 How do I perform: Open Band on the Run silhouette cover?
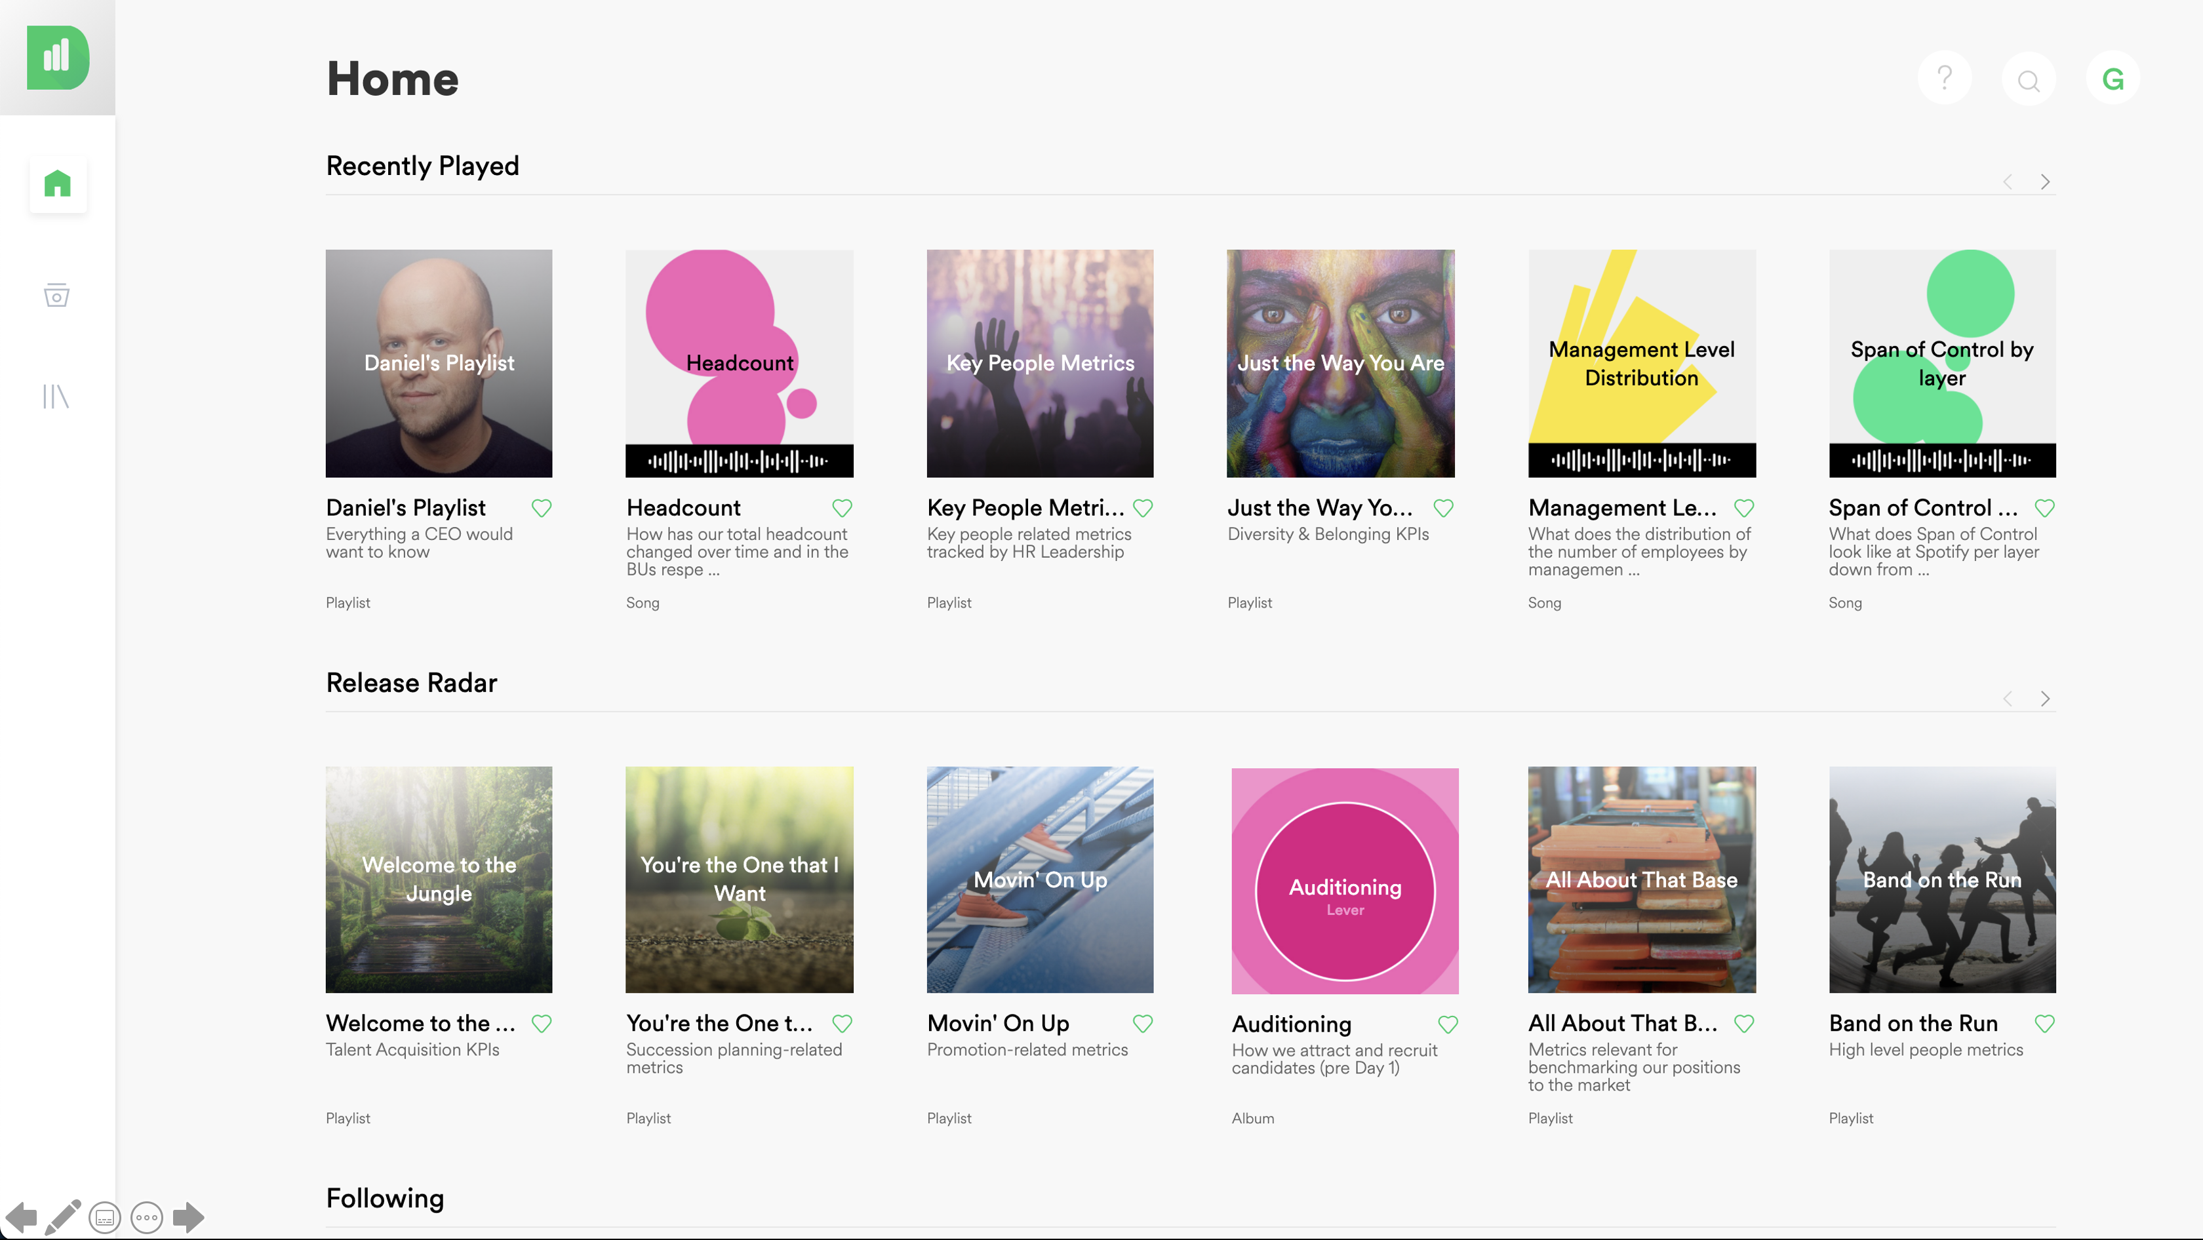point(1942,880)
